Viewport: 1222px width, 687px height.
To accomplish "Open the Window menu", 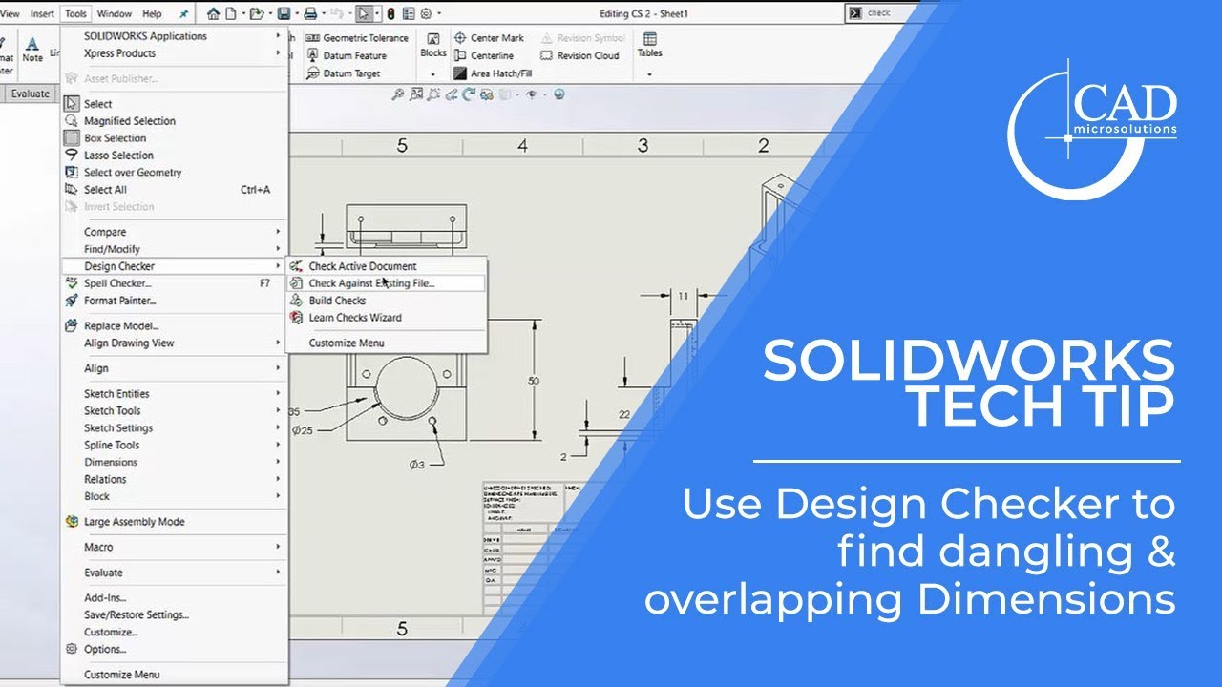I will (x=115, y=14).
